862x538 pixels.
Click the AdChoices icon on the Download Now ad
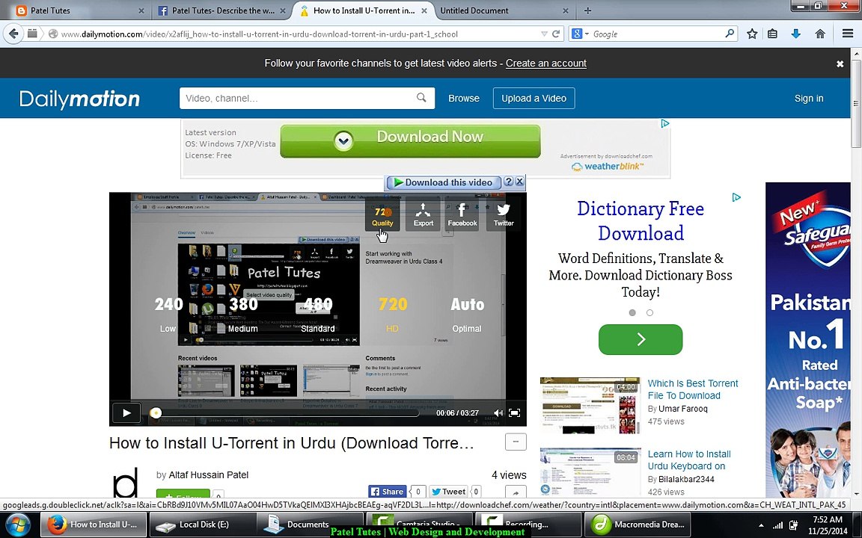(x=664, y=123)
